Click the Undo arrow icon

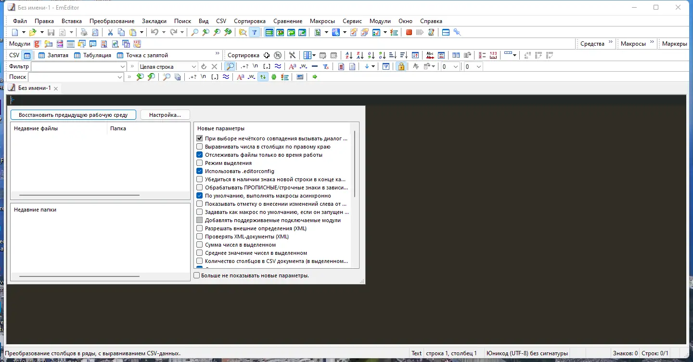pyautogui.click(x=154, y=32)
